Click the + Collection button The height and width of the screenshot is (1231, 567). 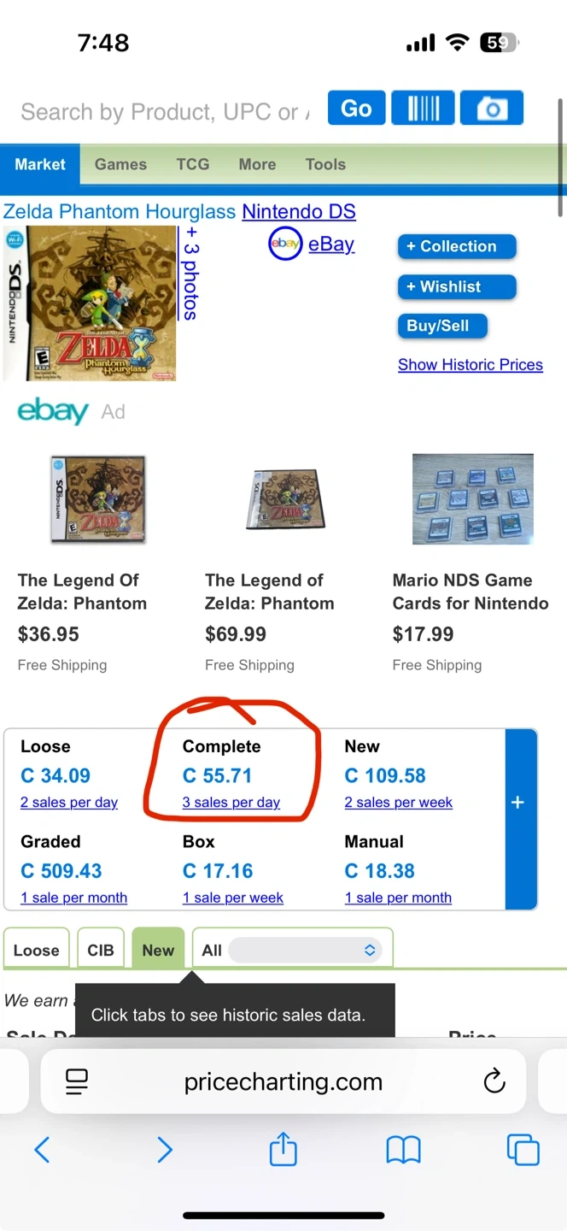(x=457, y=246)
